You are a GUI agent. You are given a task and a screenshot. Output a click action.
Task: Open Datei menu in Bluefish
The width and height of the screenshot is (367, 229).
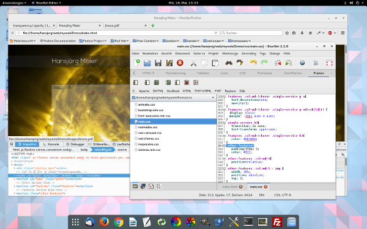pyautogui.click(x=136, y=54)
